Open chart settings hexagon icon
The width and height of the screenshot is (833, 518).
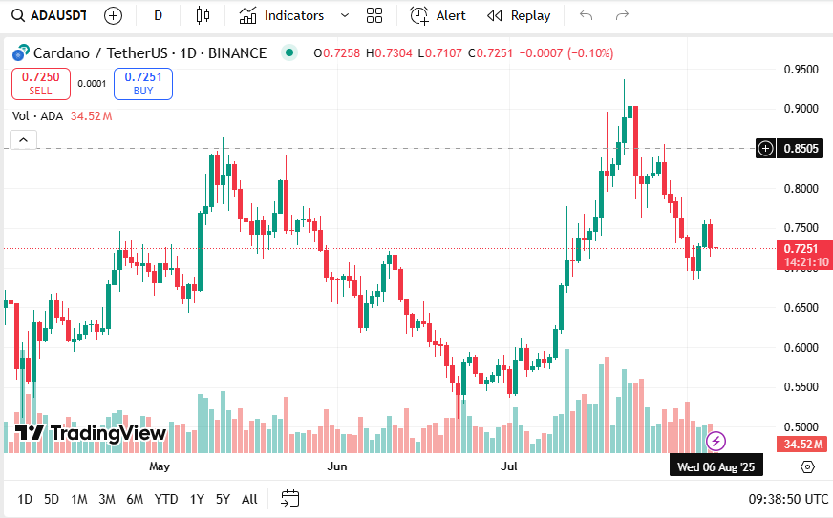coord(807,466)
